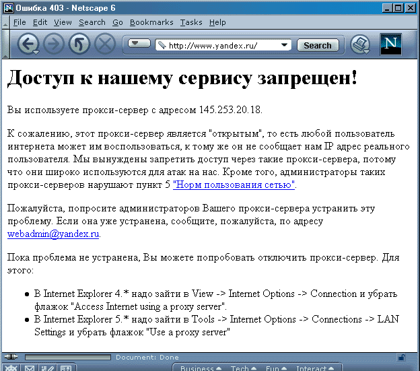Collapse the navigation toolbar using its grippy
Viewport: 420px width, 371px height.
5,44
